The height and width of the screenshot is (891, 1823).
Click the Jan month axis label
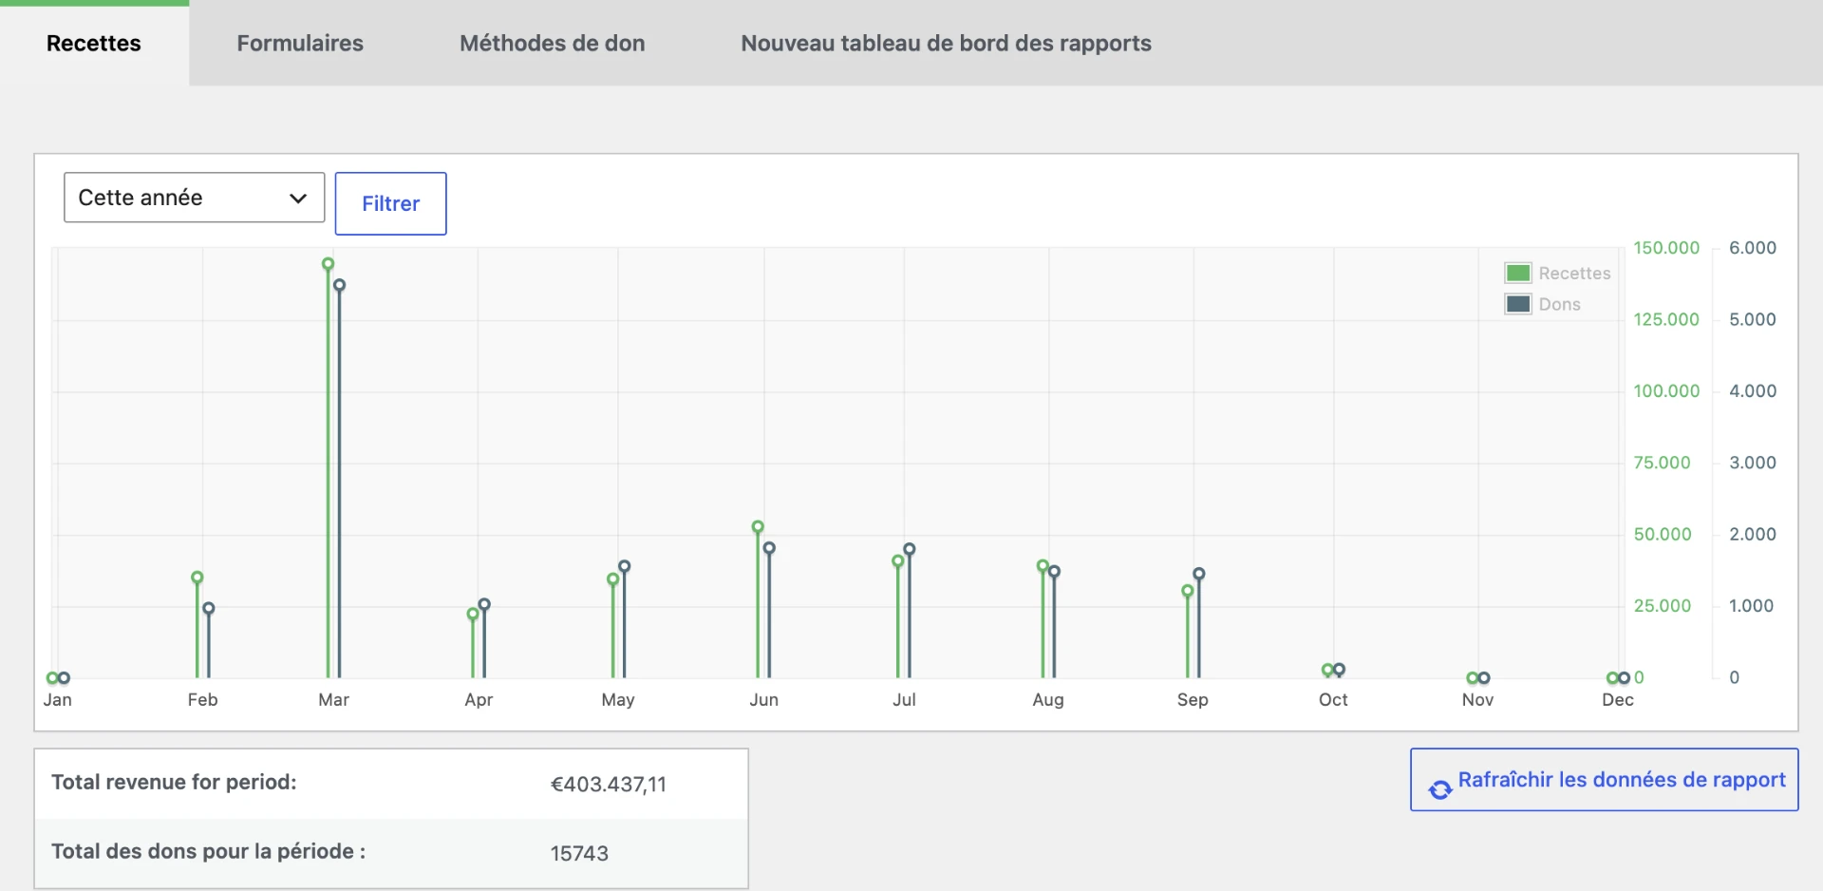[57, 700]
